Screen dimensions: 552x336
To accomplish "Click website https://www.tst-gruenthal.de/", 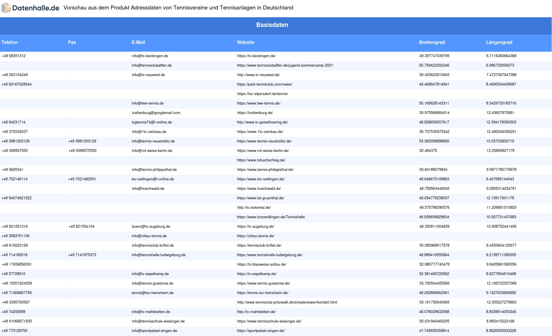I will [260, 198].
